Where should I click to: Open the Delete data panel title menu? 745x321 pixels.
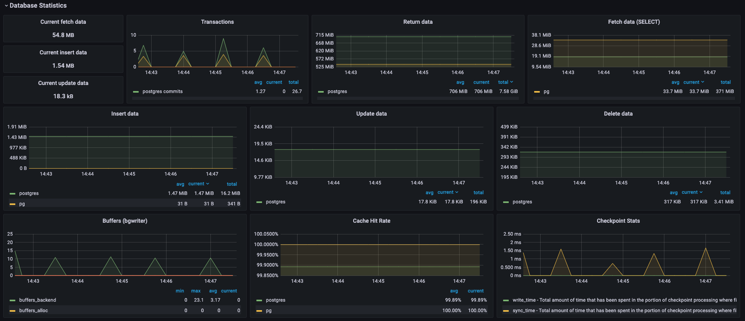(618, 114)
